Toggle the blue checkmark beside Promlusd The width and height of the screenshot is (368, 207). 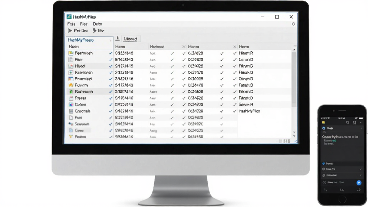pyautogui.click(x=111, y=79)
